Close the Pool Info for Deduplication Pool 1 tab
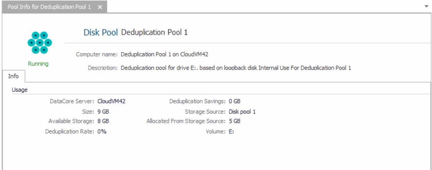The width and height of the screenshot is (432, 170). pyautogui.click(x=100, y=7)
